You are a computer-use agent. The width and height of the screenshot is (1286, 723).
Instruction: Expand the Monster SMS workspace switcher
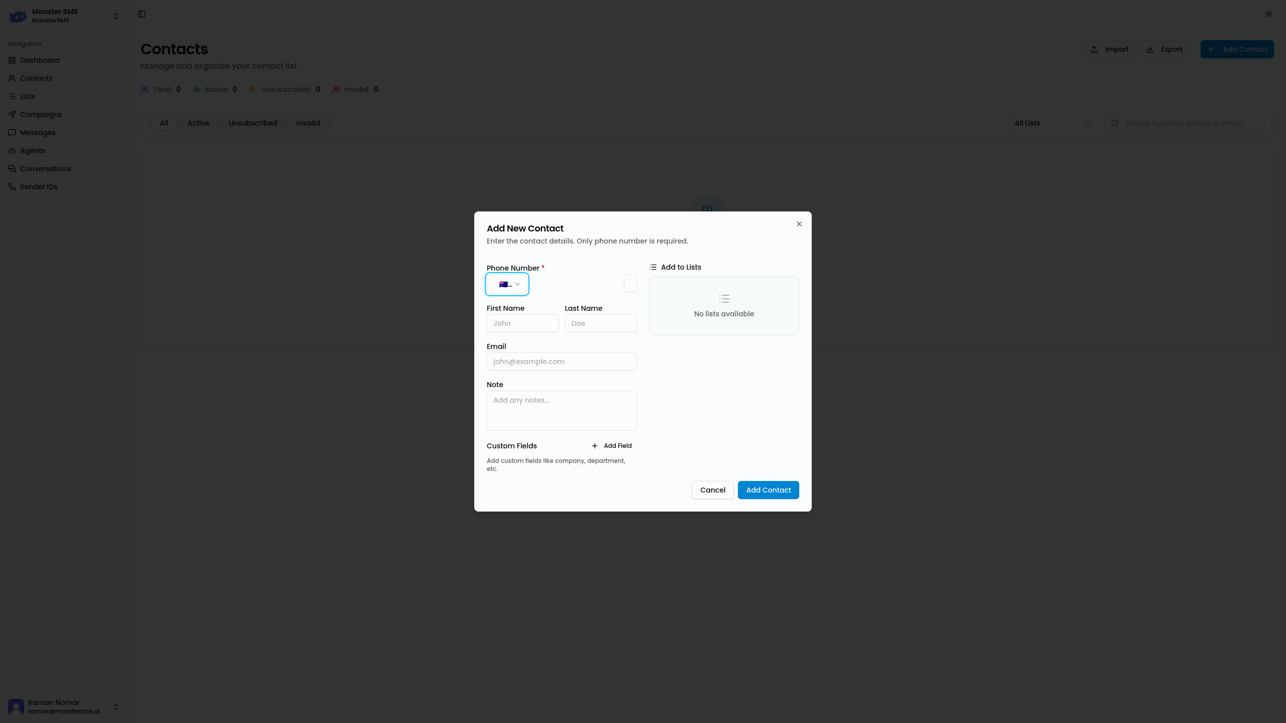(x=116, y=16)
